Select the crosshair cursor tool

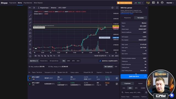coord(30,12)
